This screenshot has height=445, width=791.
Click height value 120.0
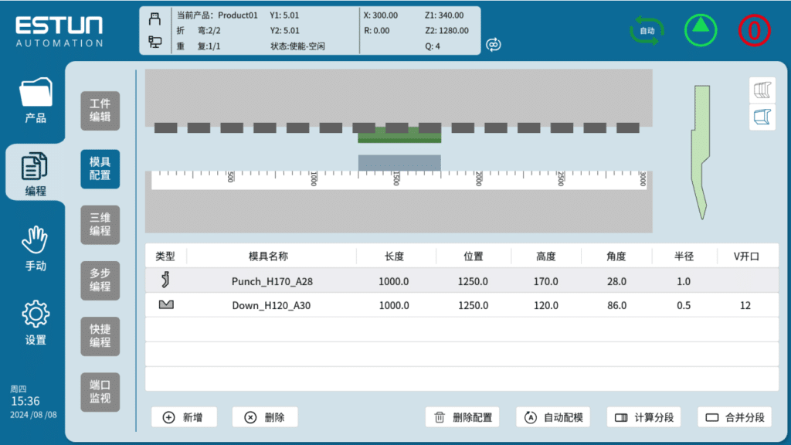(x=546, y=306)
